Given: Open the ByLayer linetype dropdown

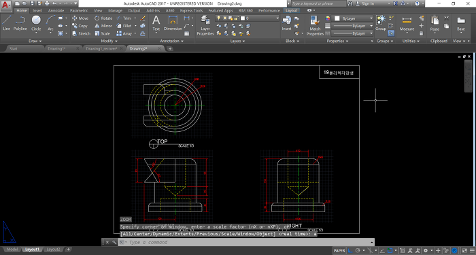Looking at the screenshot, I should (x=352, y=34).
